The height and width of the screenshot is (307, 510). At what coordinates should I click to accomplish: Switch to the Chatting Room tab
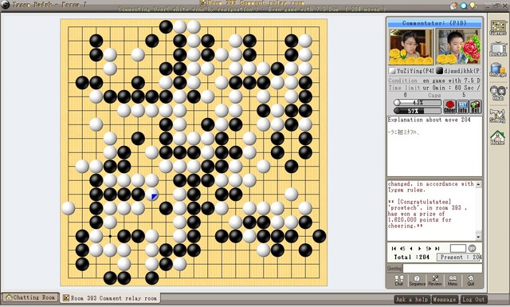pos(30,297)
